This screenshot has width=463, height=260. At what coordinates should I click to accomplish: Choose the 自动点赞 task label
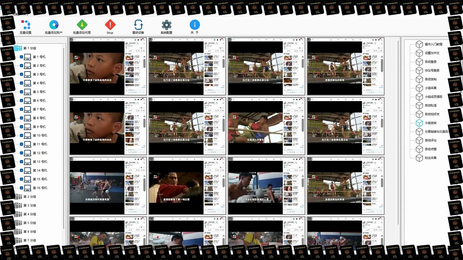[x=431, y=149]
